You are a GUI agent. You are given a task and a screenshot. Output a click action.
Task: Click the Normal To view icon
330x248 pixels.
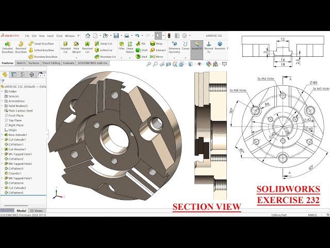[209, 47]
